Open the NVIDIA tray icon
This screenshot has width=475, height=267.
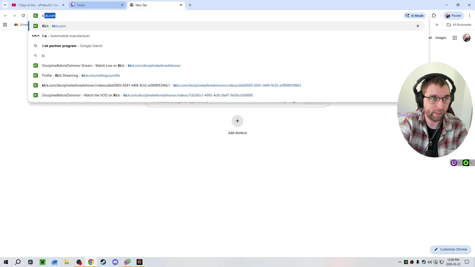coord(406,262)
